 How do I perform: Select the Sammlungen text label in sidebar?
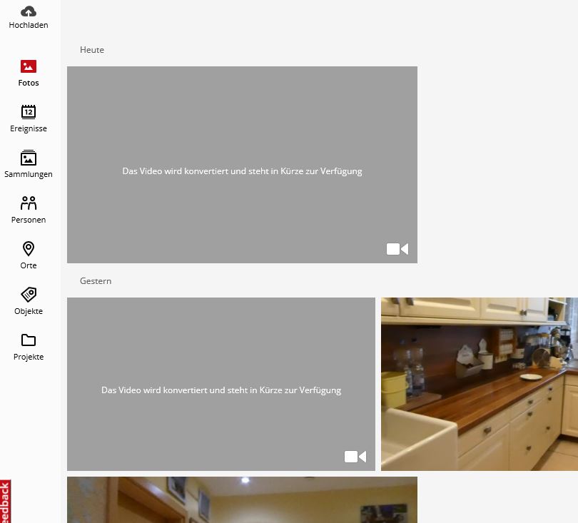tap(29, 174)
